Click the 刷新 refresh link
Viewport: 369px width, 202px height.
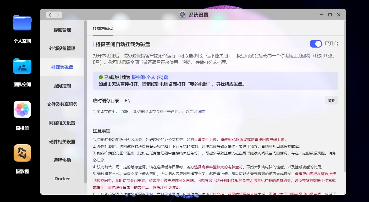(202, 112)
